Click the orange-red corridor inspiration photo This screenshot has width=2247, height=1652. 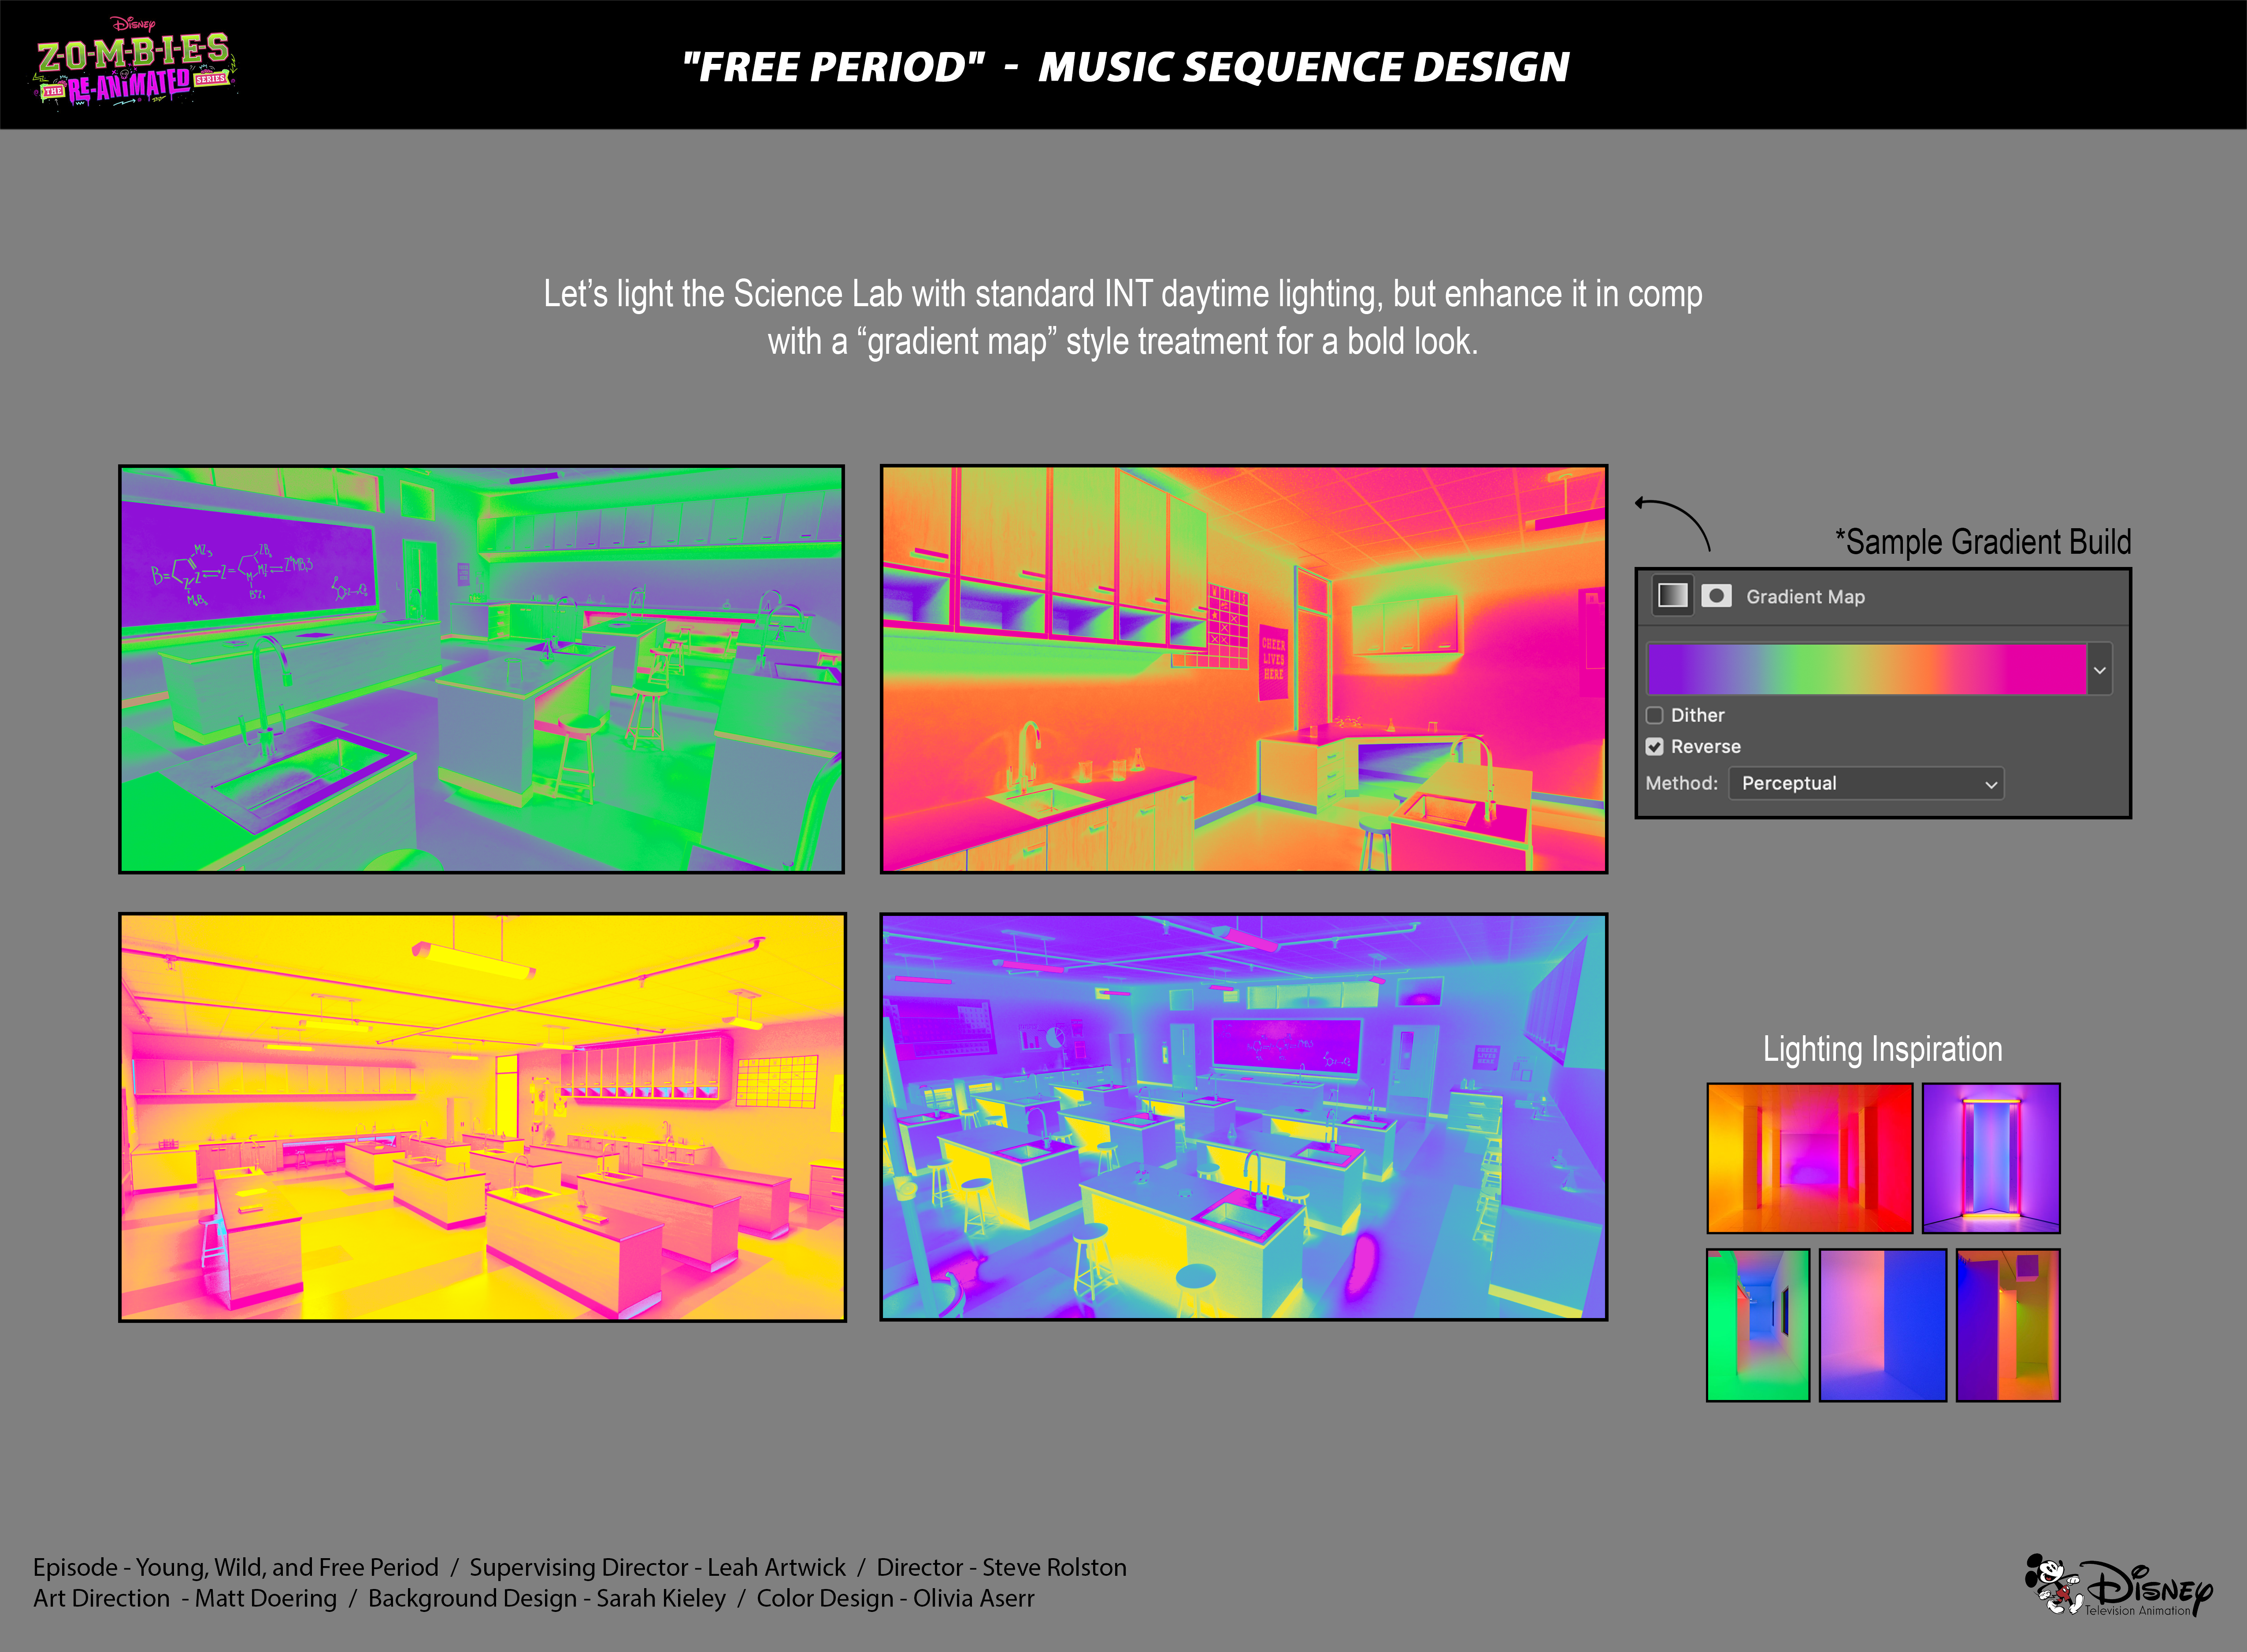[1809, 1158]
